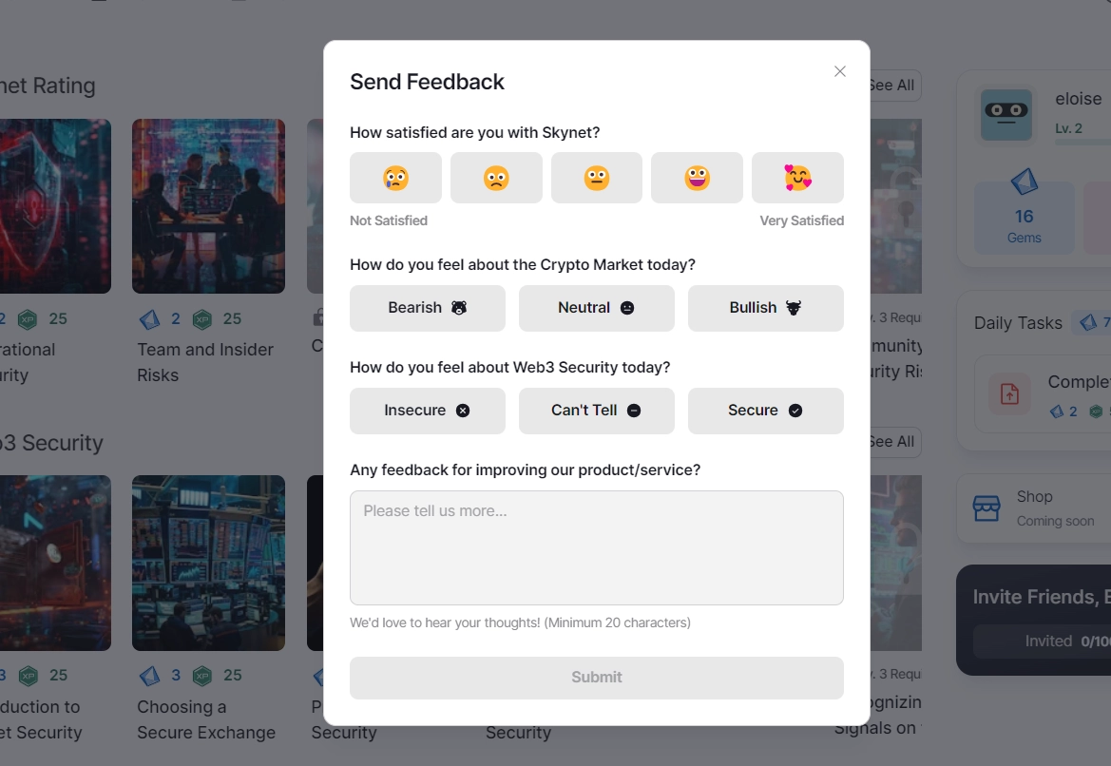
Task: Select Bearish for the Crypto Market question
Action: [x=428, y=308]
